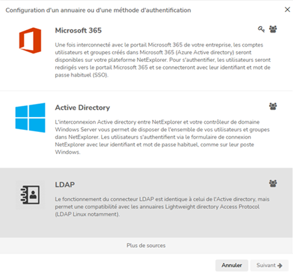Click the Annuler button
The height and width of the screenshot is (275, 293).
232,265
